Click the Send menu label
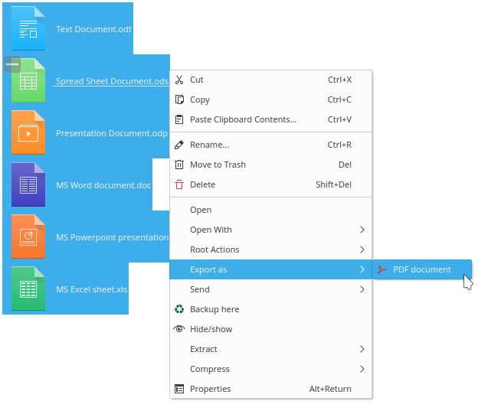Viewport: 488px width, 411px height. [200, 289]
